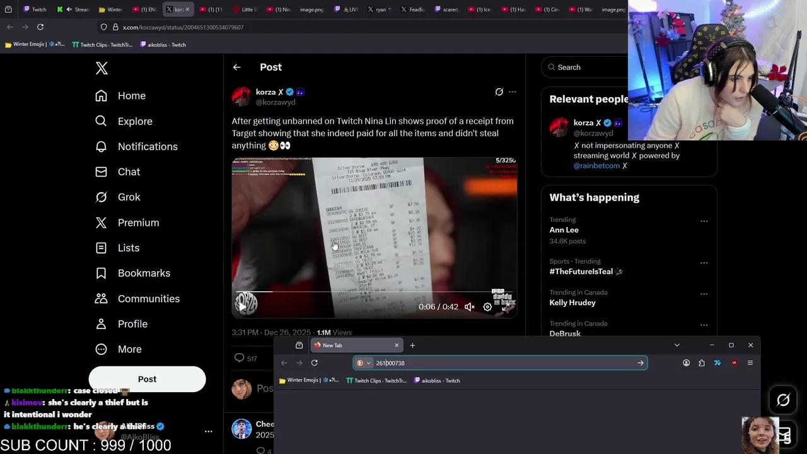Click the Profile person icon
Image resolution: width=807 pixels, height=454 pixels.
101,323
